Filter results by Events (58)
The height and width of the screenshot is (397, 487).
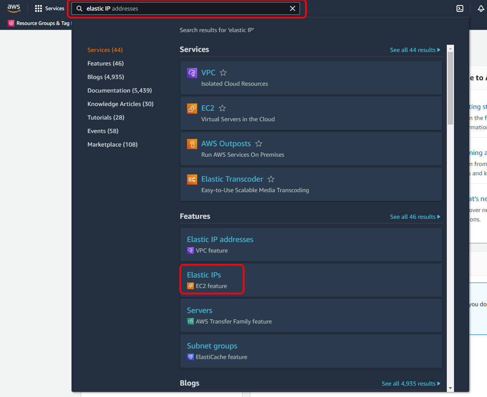[103, 131]
